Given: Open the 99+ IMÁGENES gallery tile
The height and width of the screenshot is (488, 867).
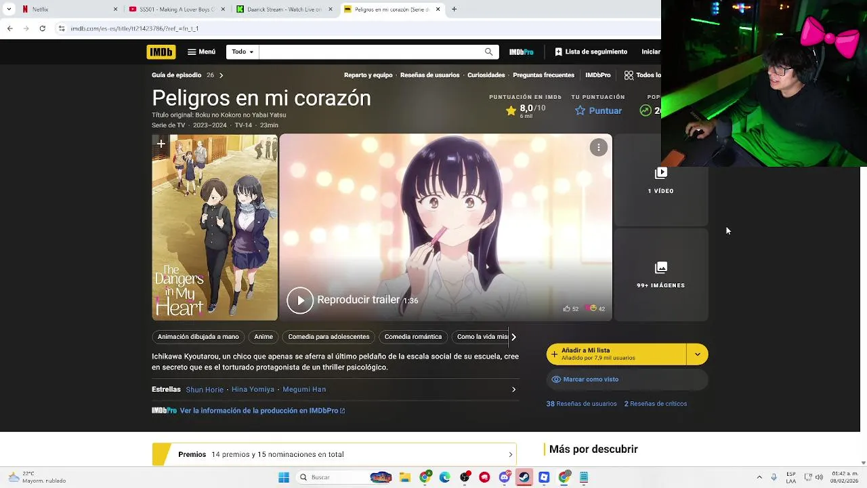Looking at the screenshot, I should click(660, 274).
